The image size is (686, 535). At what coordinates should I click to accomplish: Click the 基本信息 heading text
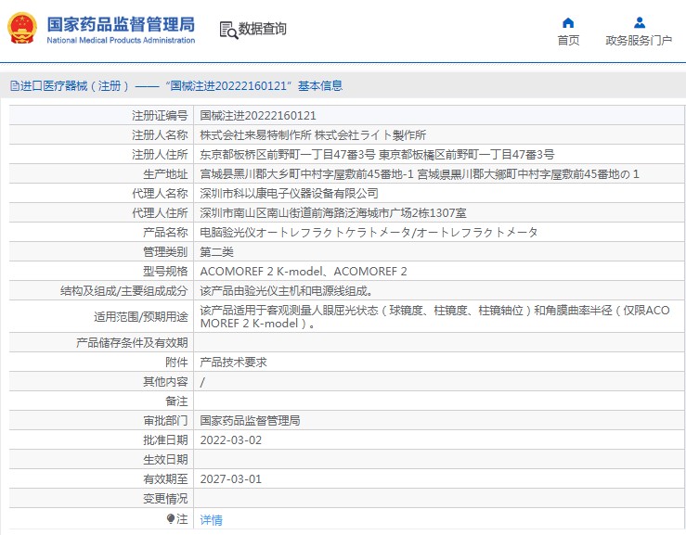click(320, 86)
